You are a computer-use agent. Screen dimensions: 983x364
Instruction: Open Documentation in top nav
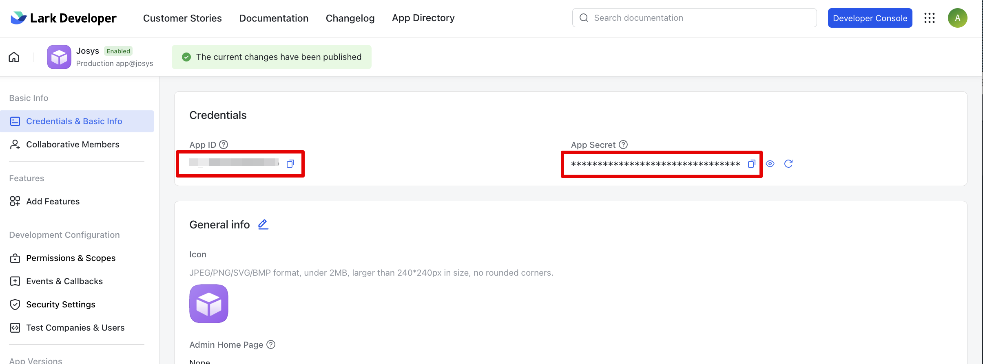click(x=274, y=18)
